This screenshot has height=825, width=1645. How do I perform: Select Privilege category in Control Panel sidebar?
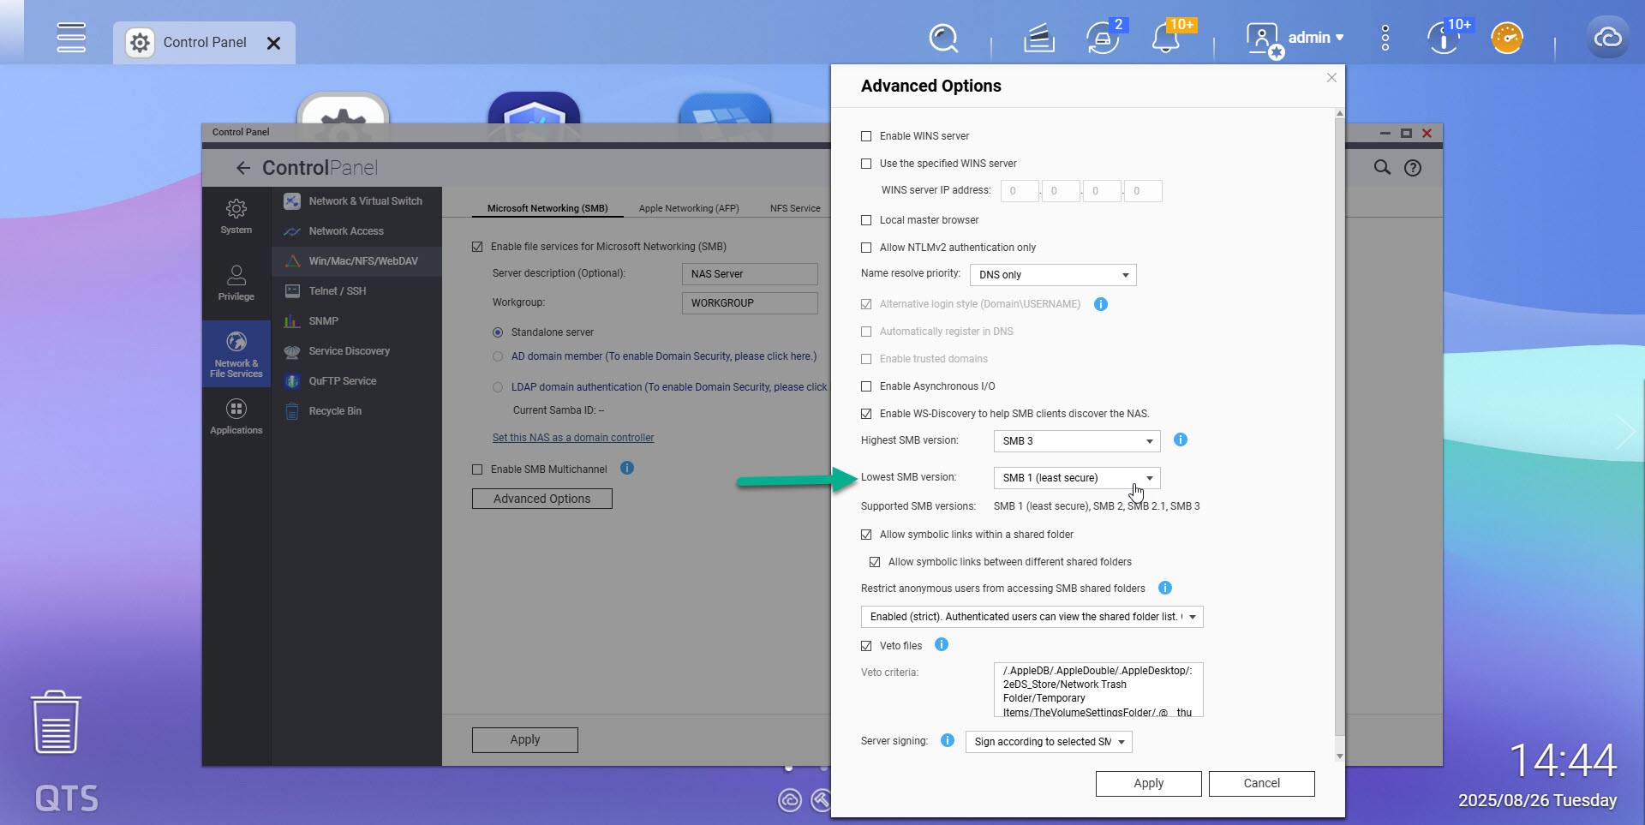[236, 283]
